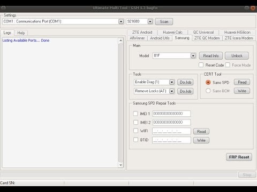
Task: Click the window menu icon in title bar
Action: [3, 7]
